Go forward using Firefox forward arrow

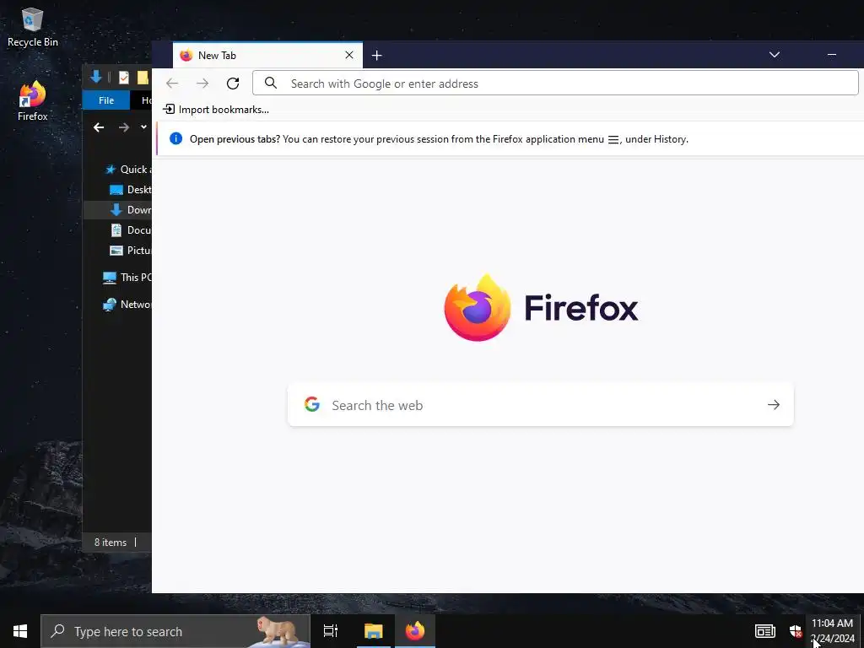pos(202,84)
